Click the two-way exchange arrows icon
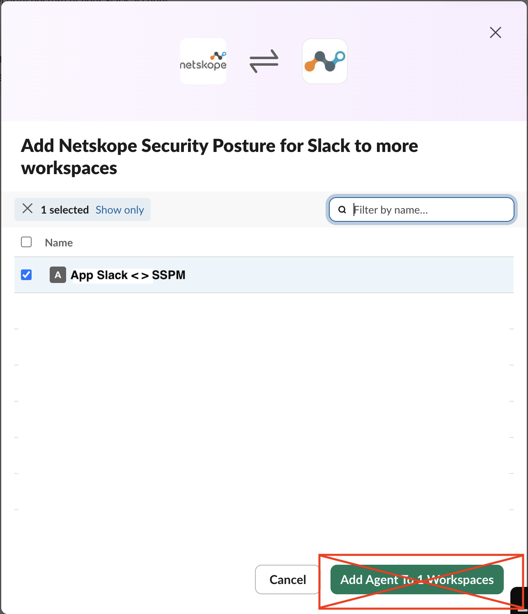528x614 pixels. (264, 61)
